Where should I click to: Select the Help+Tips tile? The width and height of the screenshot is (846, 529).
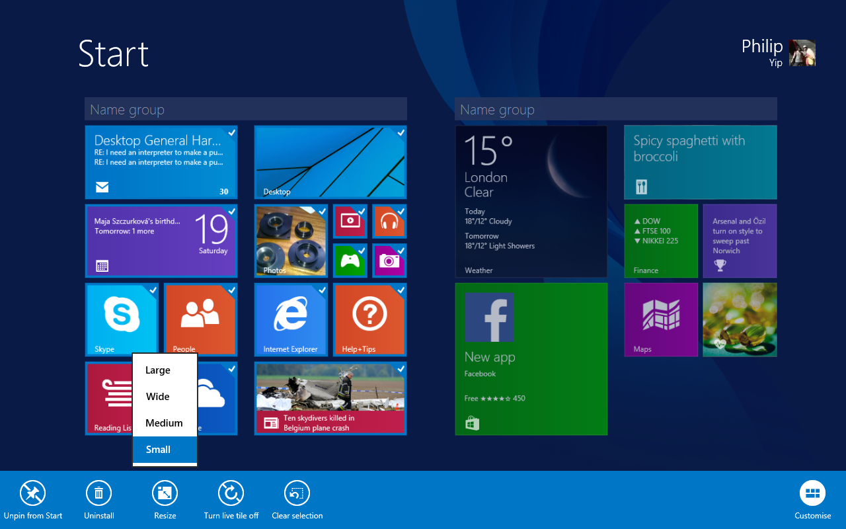coord(369,319)
